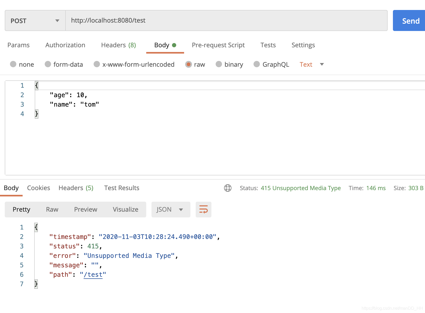The height and width of the screenshot is (313, 425).
Task: Open the Test Results tab
Action: point(122,188)
